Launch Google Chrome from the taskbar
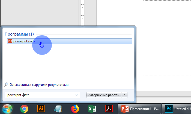This screenshot has width=191, height=114. coord(24,109)
